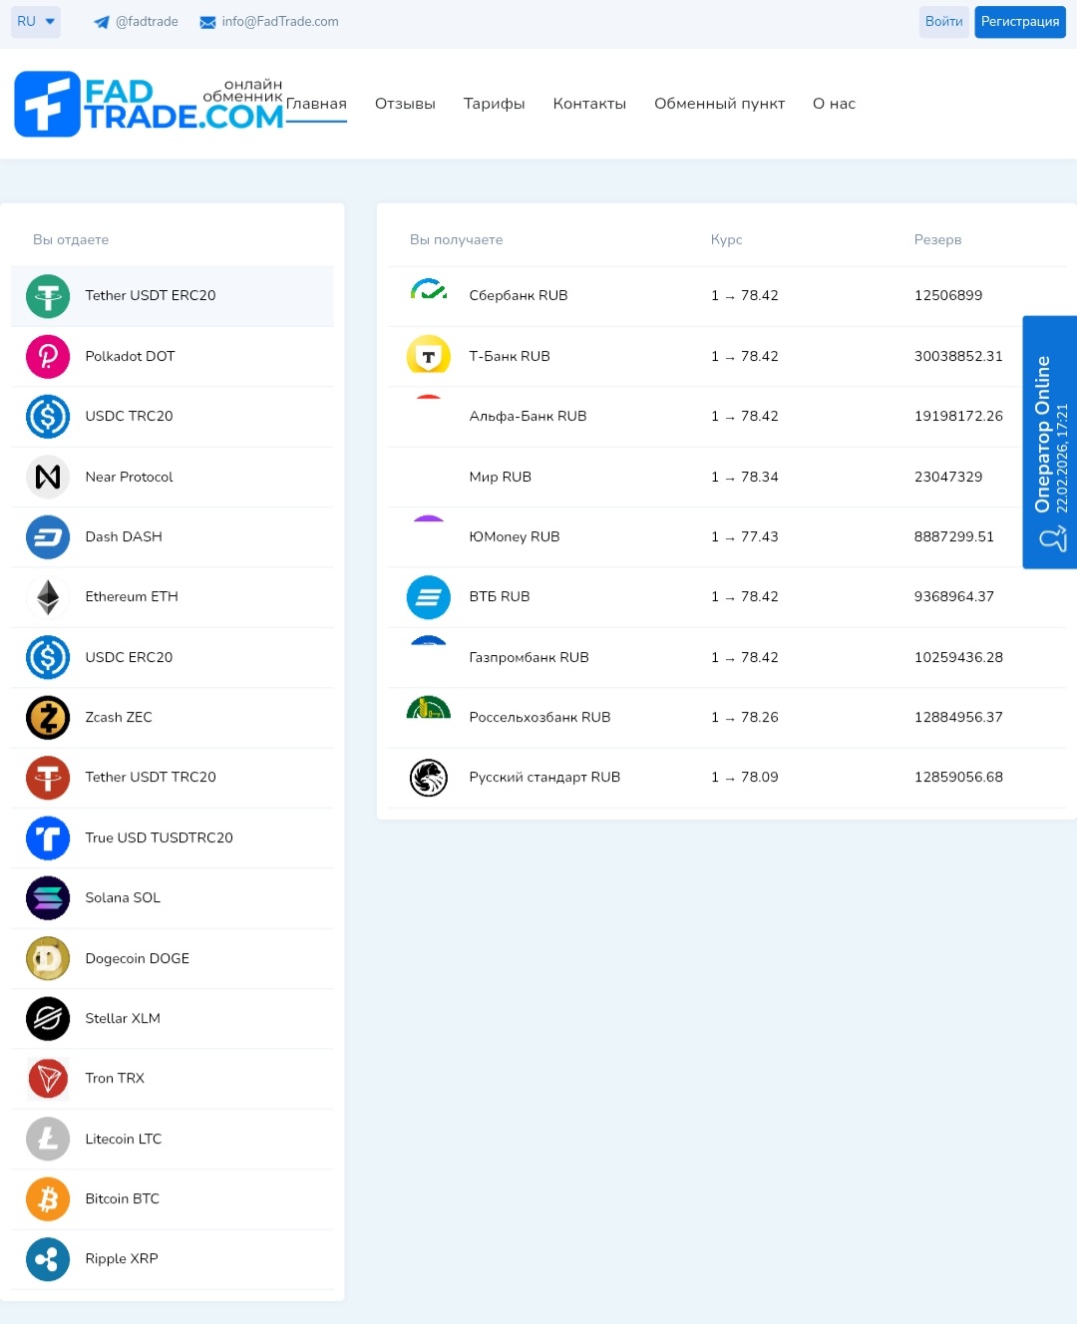Click the Dogecoin DOGE icon

pos(48,958)
